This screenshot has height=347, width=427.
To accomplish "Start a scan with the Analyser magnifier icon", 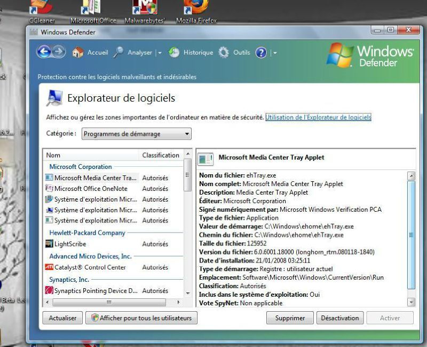I will tap(118, 52).
